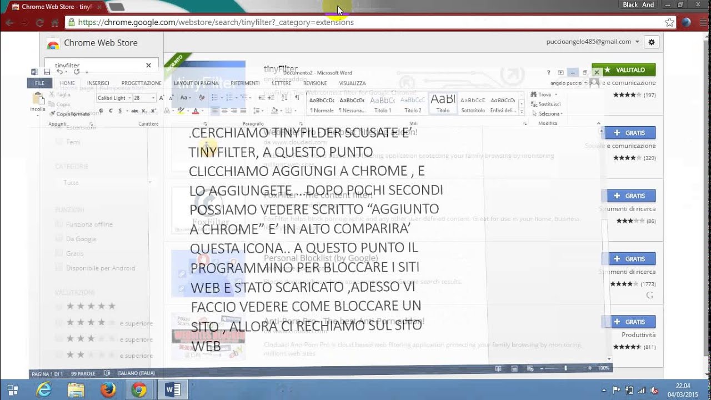Justify text alignment in paragraph group

pos(244,111)
